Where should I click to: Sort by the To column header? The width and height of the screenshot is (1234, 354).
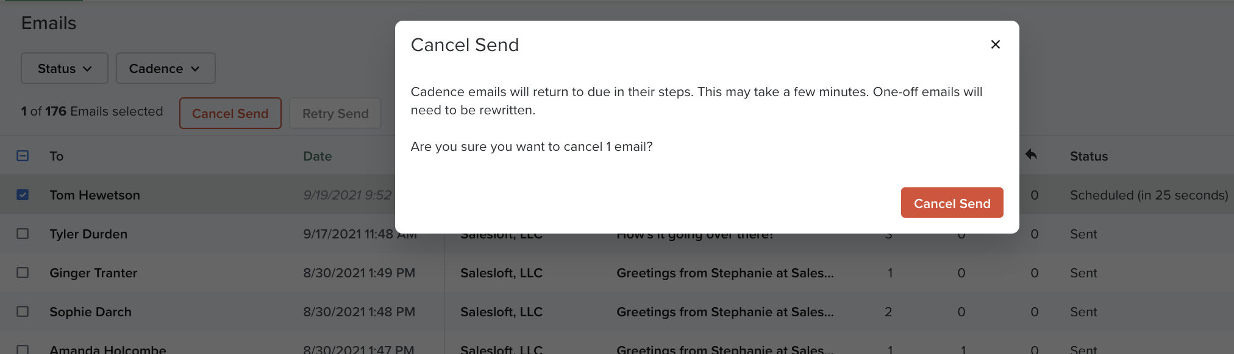point(56,156)
